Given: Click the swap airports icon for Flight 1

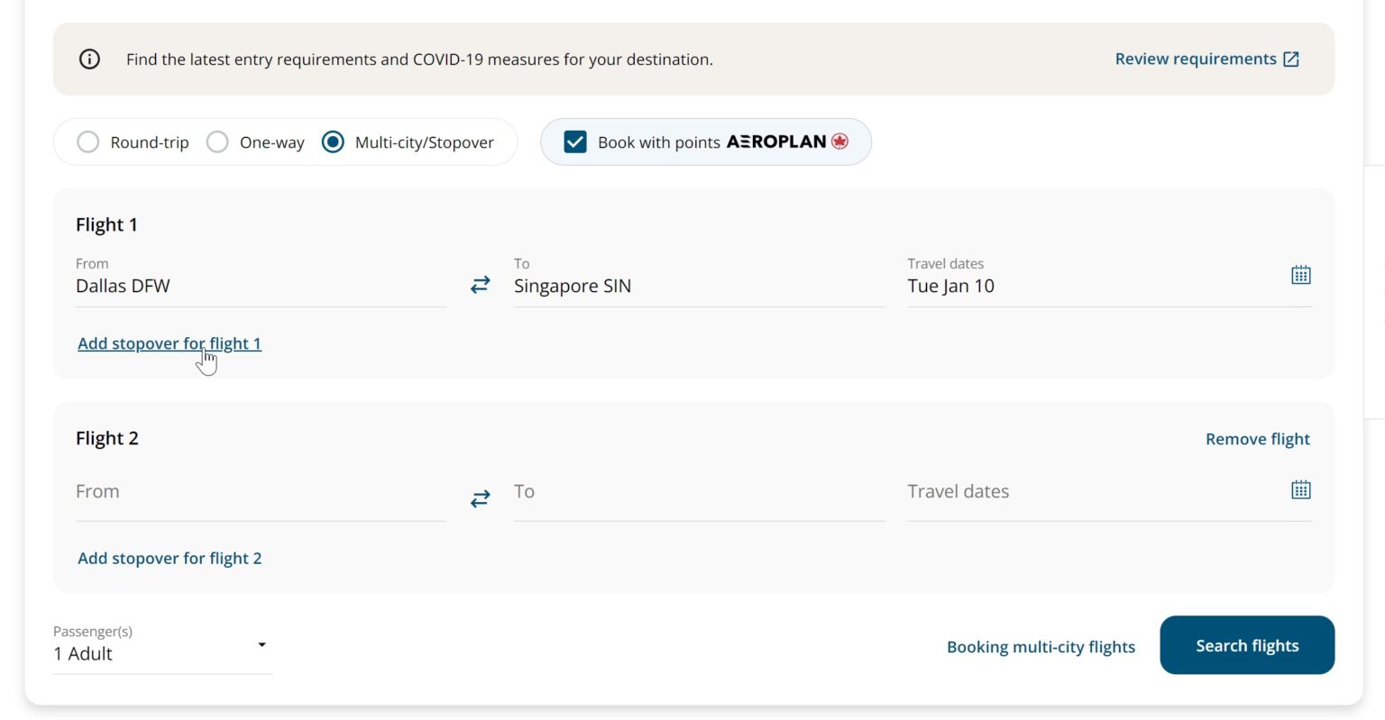Looking at the screenshot, I should click(479, 284).
